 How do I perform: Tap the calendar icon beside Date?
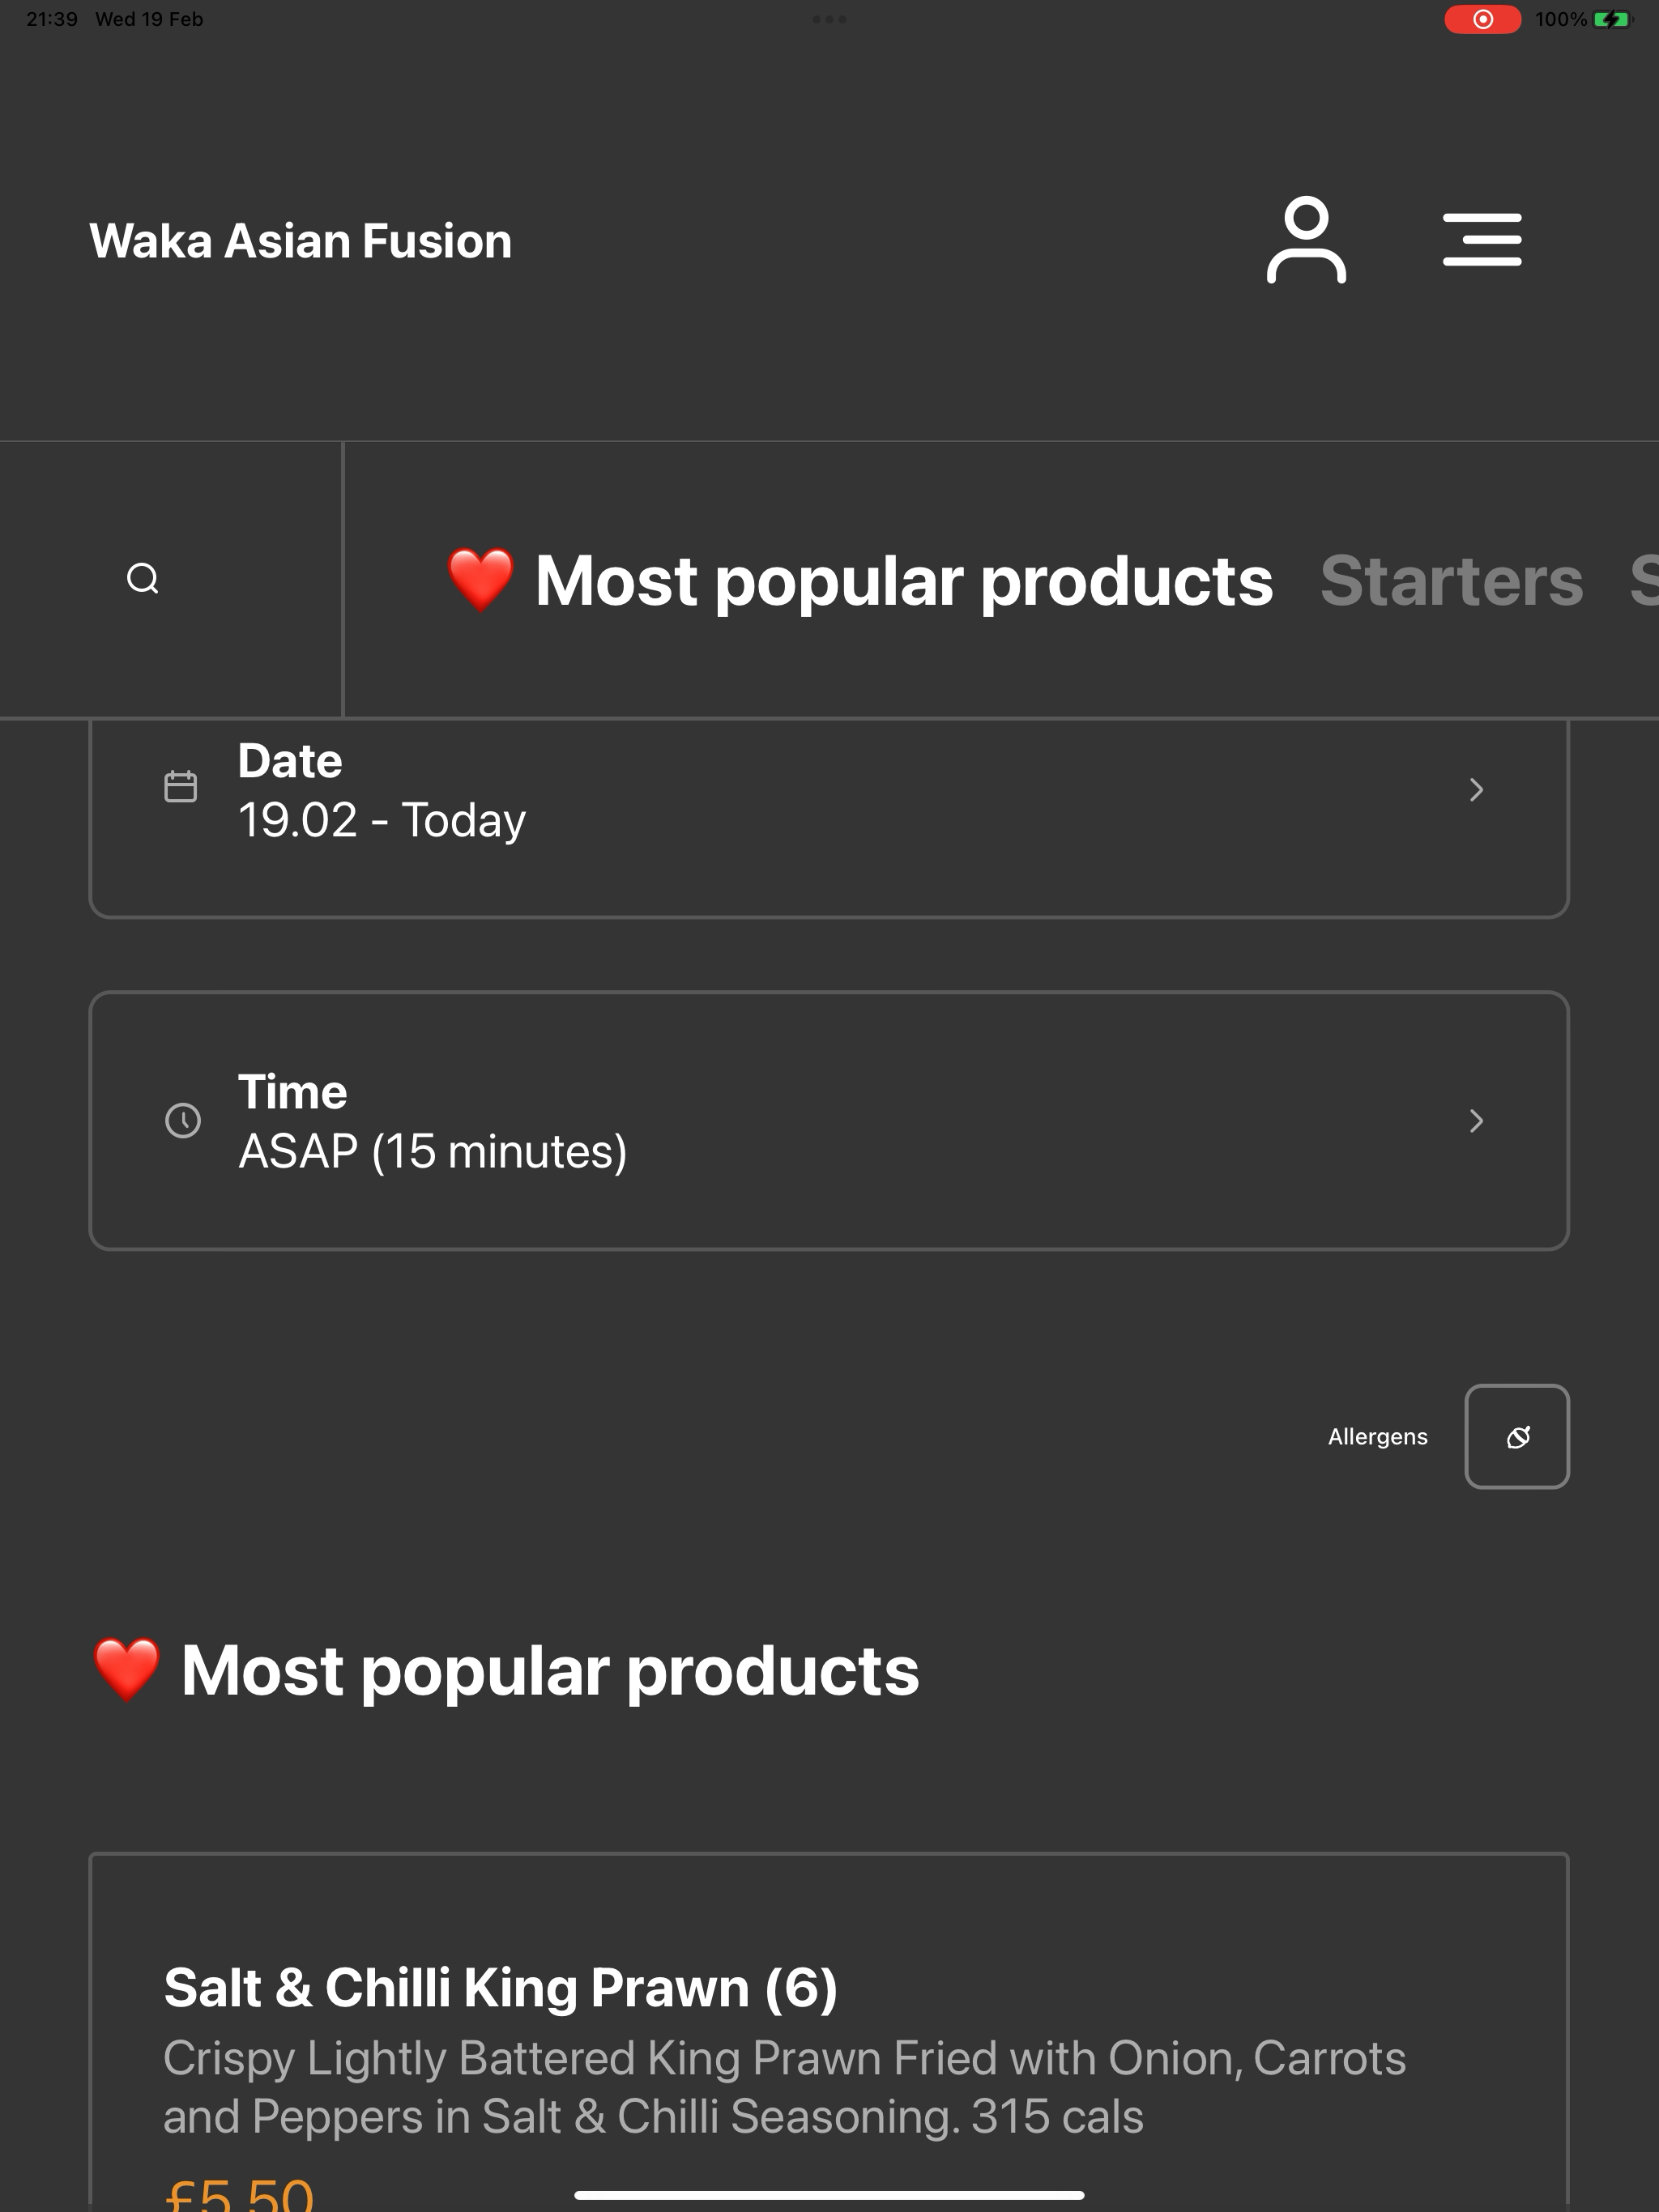coord(181,786)
